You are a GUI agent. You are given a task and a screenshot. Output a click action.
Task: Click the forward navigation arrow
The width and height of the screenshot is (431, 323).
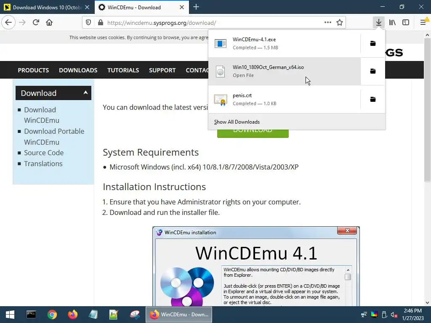pyautogui.click(x=22, y=22)
